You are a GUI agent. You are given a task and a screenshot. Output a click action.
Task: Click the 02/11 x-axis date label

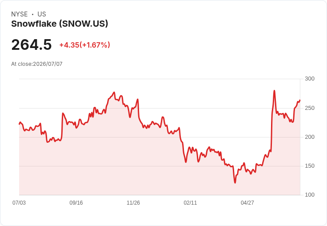pos(190,202)
